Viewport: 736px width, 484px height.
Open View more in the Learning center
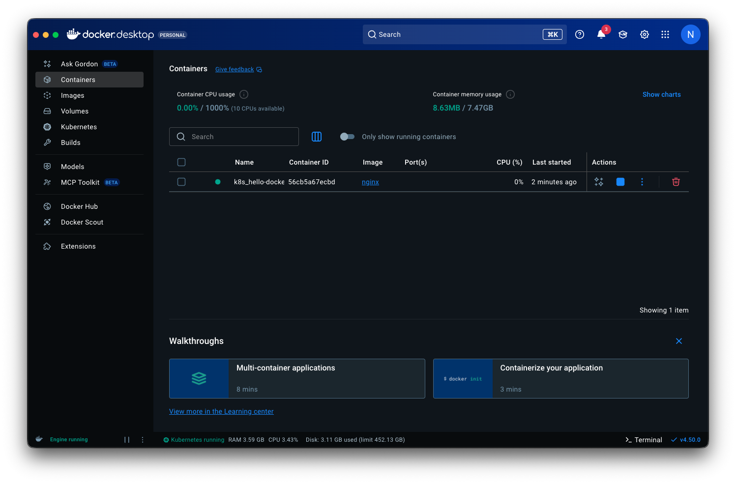[x=221, y=411]
